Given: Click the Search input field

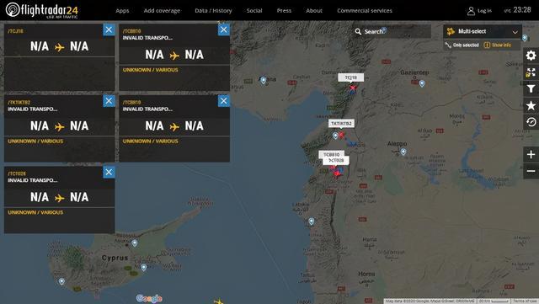Looking at the screenshot, I should (392, 32).
